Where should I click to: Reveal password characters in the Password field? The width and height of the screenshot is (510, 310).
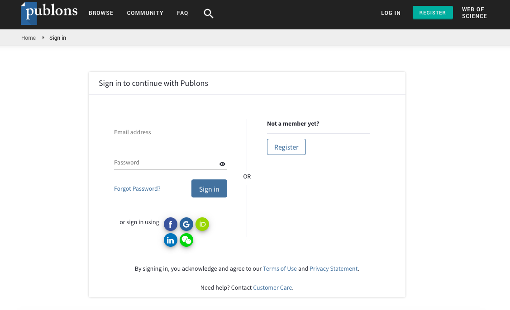click(x=222, y=164)
